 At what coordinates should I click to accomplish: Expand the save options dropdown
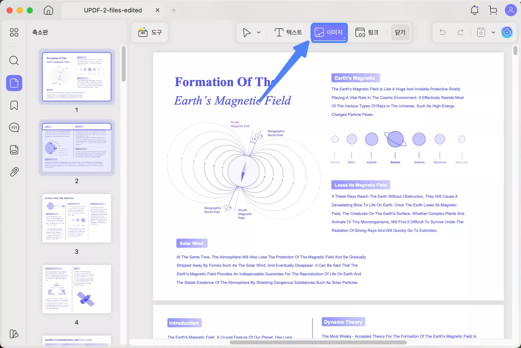click(x=493, y=32)
